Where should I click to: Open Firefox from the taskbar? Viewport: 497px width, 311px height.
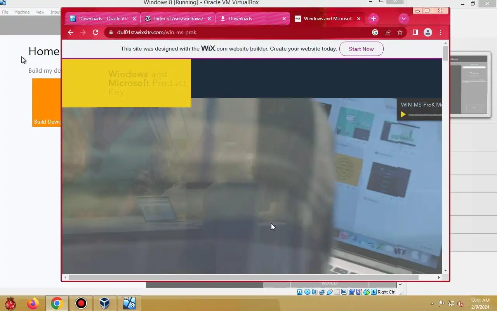click(33, 303)
